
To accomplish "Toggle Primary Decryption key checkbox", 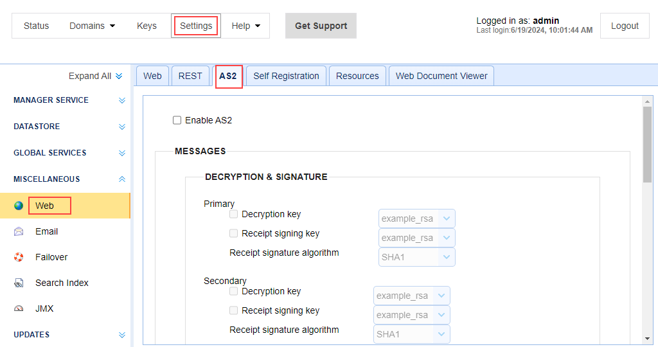I will [x=234, y=214].
